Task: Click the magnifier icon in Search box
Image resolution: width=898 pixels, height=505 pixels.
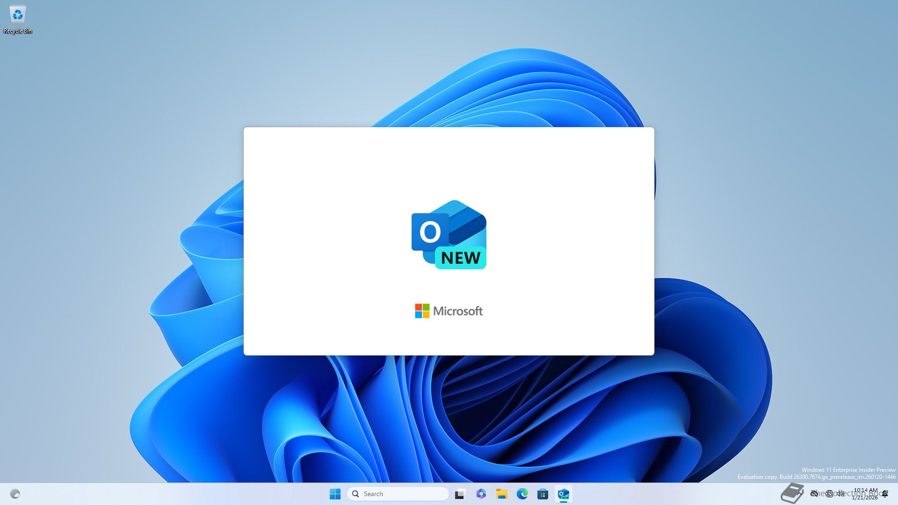Action: [355, 494]
